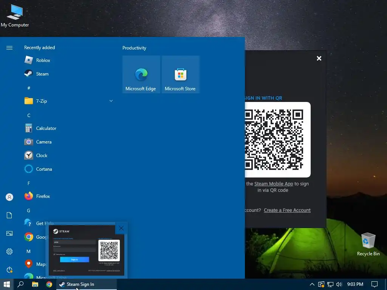Show hidden tray icons chevron

[312, 284]
